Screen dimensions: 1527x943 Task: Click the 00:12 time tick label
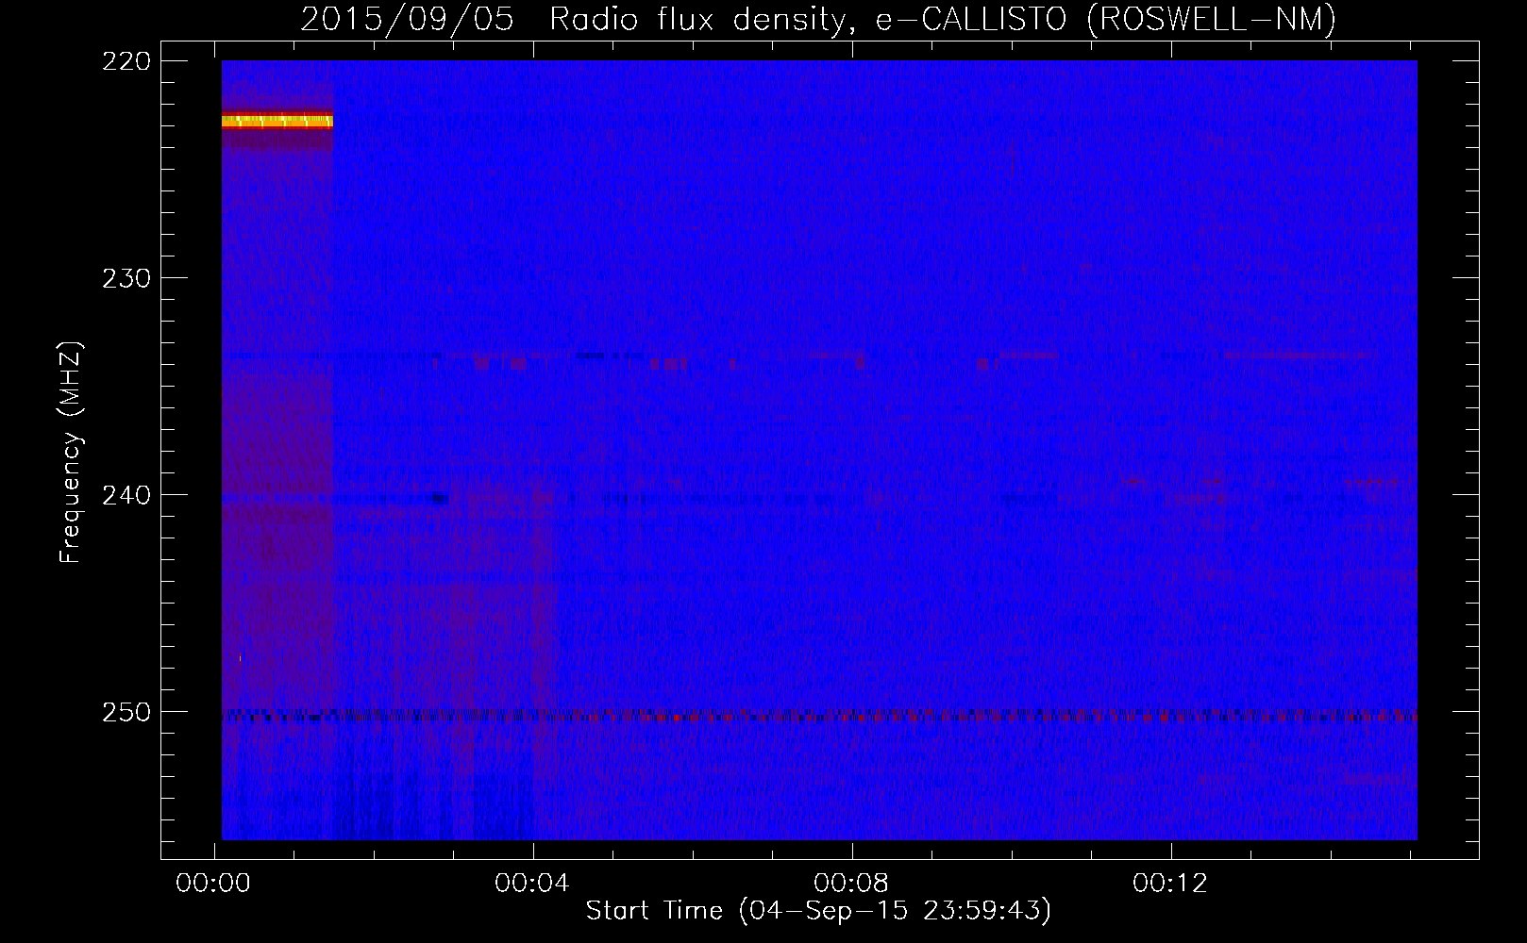(1170, 884)
